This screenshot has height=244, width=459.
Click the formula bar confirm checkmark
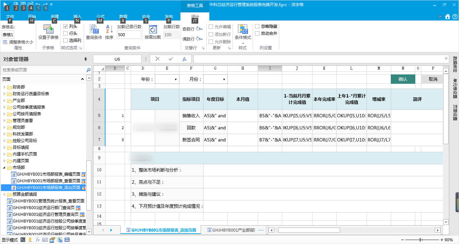(171, 59)
